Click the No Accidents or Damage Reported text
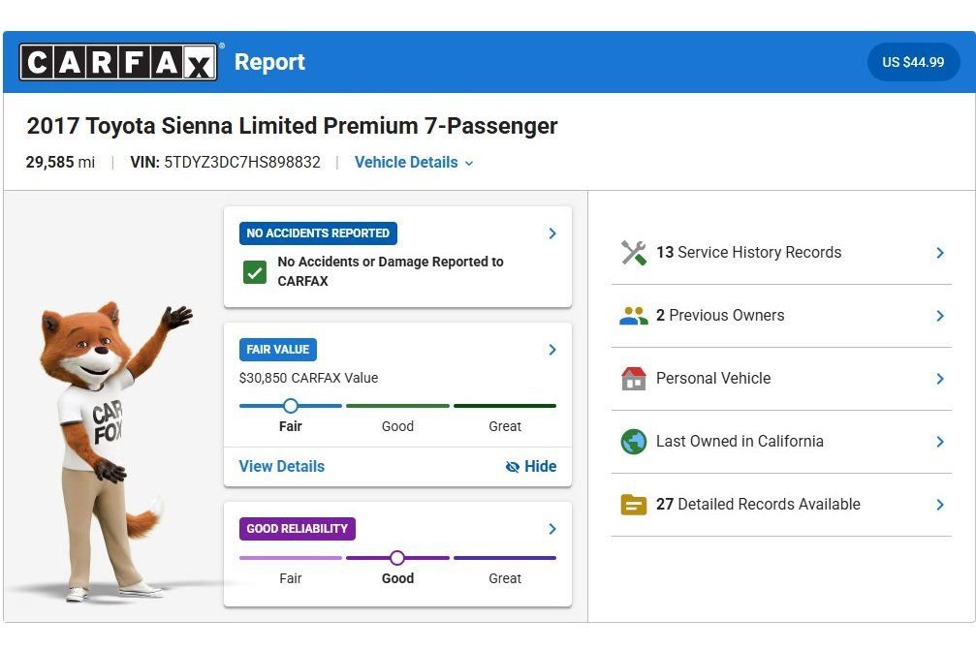The width and height of the screenshot is (976, 650). [x=391, y=271]
